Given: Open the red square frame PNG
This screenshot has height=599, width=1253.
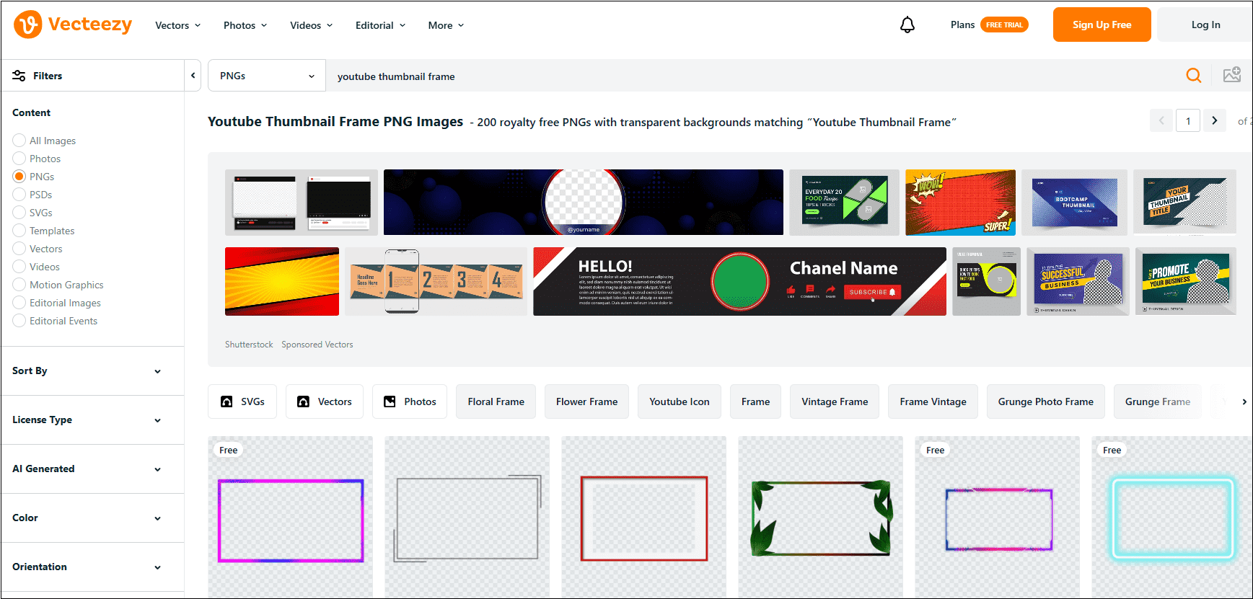Looking at the screenshot, I should click(x=643, y=517).
